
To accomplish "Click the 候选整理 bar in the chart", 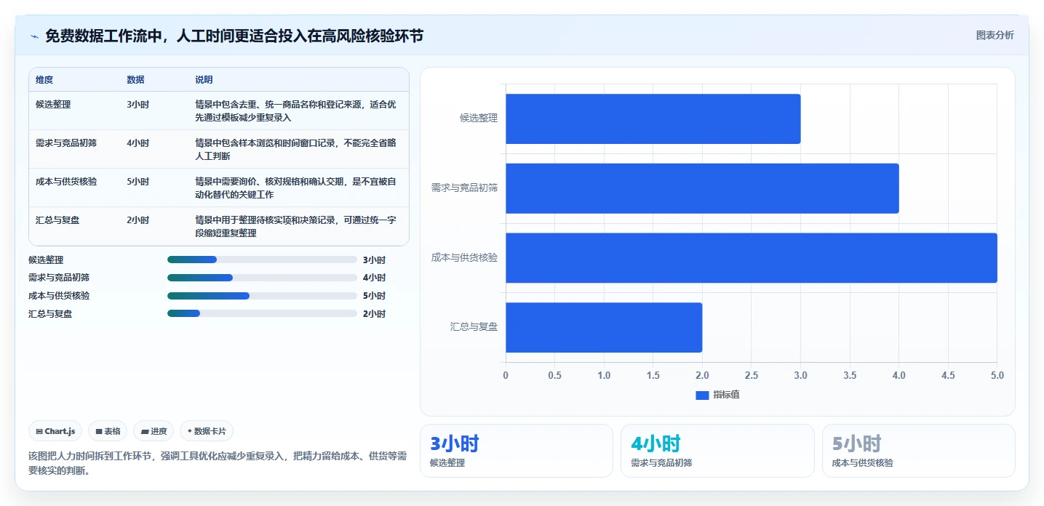I will click(x=653, y=119).
